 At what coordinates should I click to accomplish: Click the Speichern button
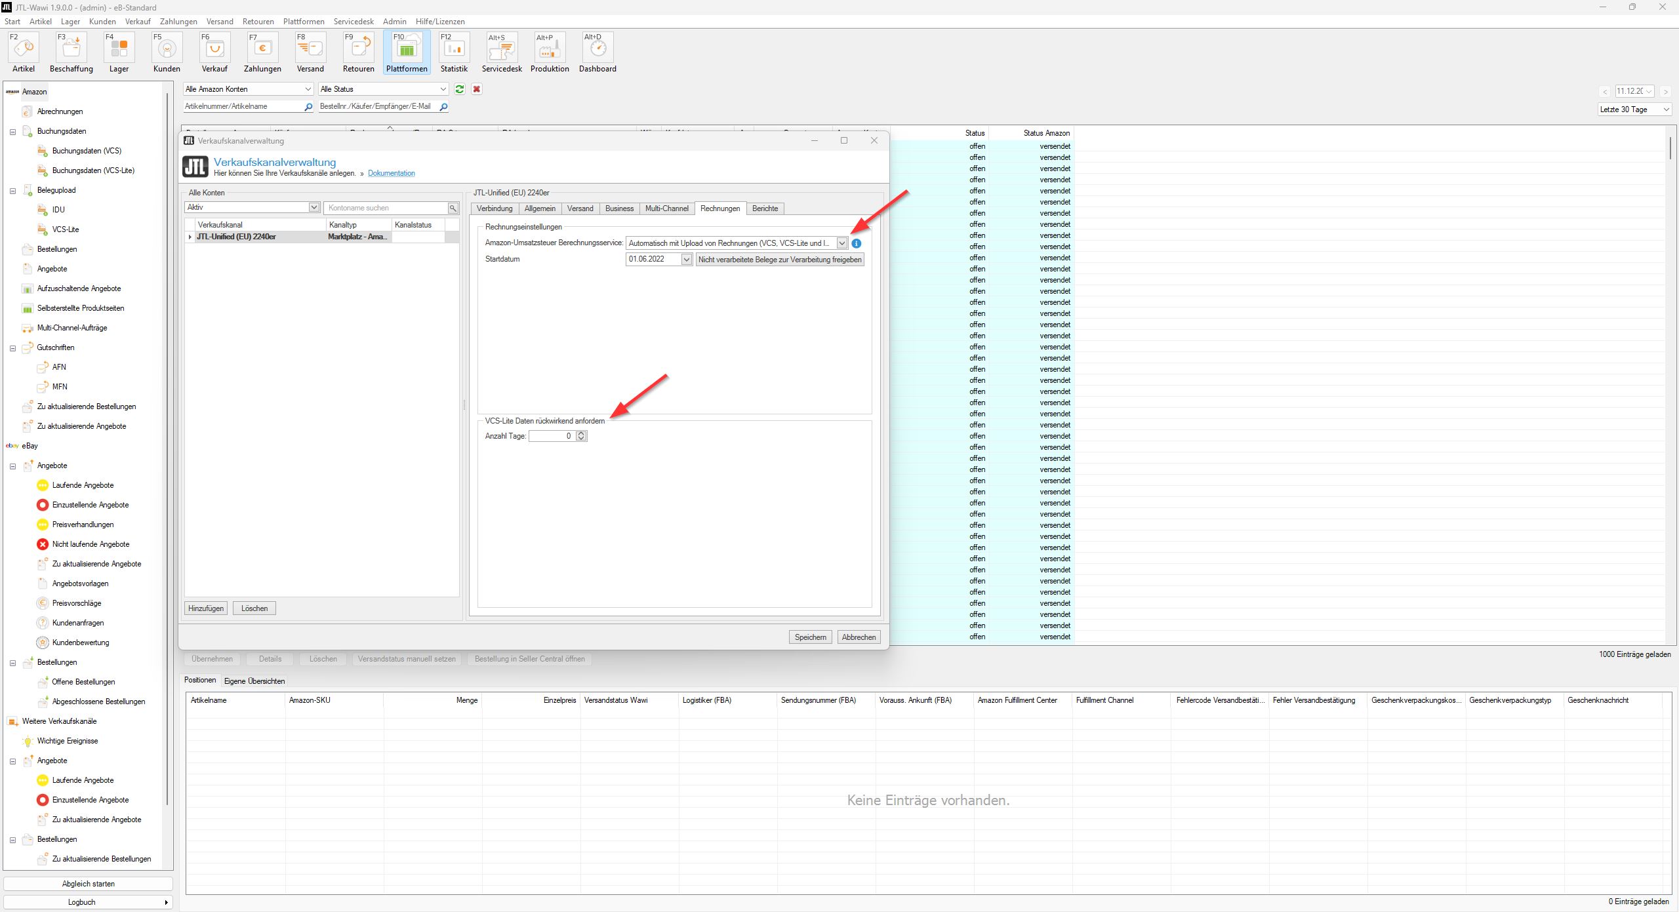pos(810,637)
